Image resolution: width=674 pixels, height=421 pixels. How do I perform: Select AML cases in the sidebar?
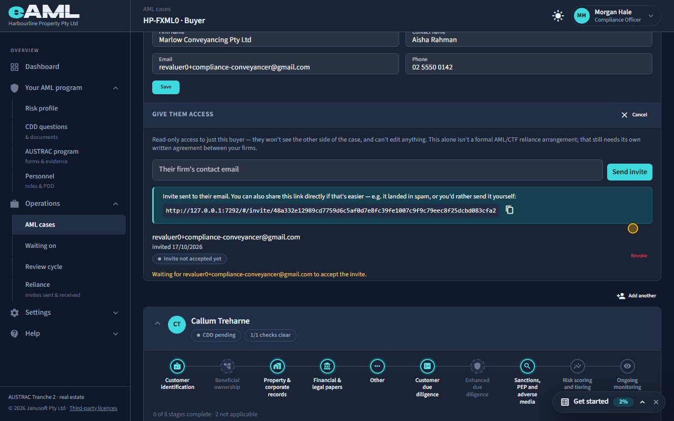[69, 225]
